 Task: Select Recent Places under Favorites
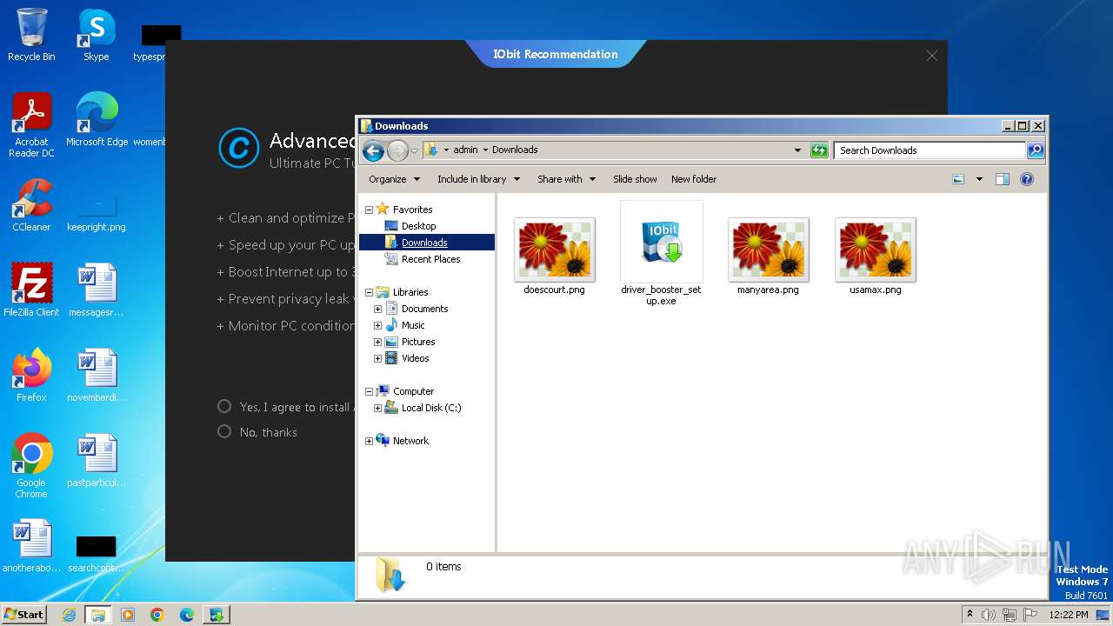point(430,259)
